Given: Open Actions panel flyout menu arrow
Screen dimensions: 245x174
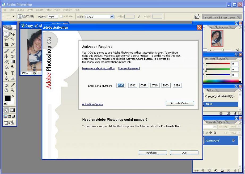Looking at the screenshot, I should [x=240, y=91].
